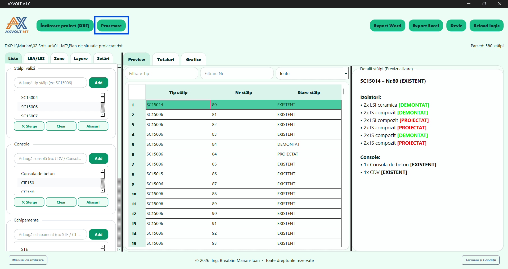Image resolution: width=508 pixels, height=269 pixels.
Task: Select Consola de beton in list
Action: tap(59, 173)
